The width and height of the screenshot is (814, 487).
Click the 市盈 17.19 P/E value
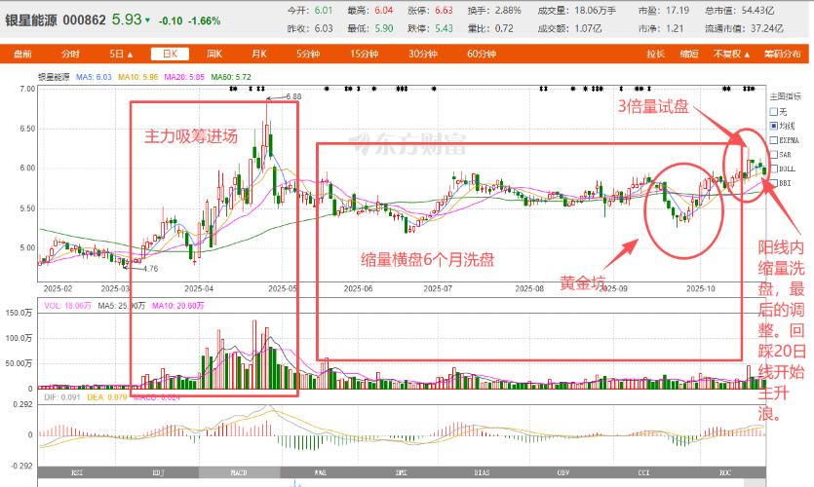664,11
